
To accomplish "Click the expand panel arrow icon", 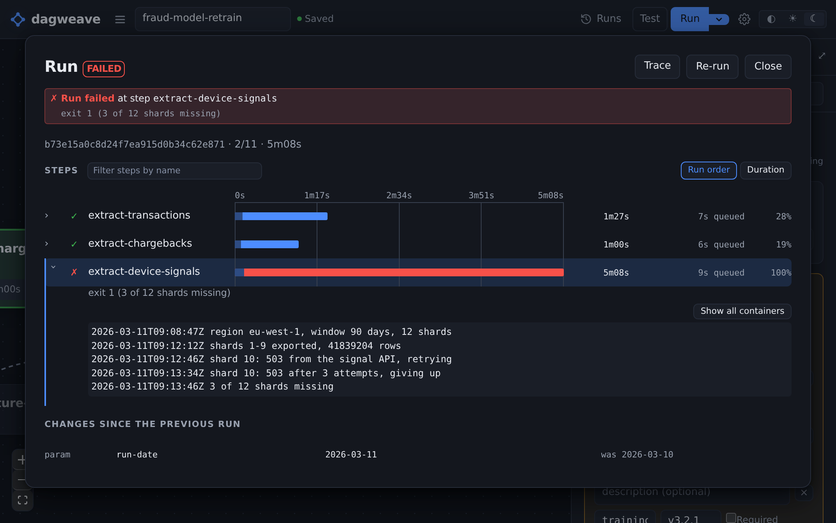I will [x=822, y=56].
